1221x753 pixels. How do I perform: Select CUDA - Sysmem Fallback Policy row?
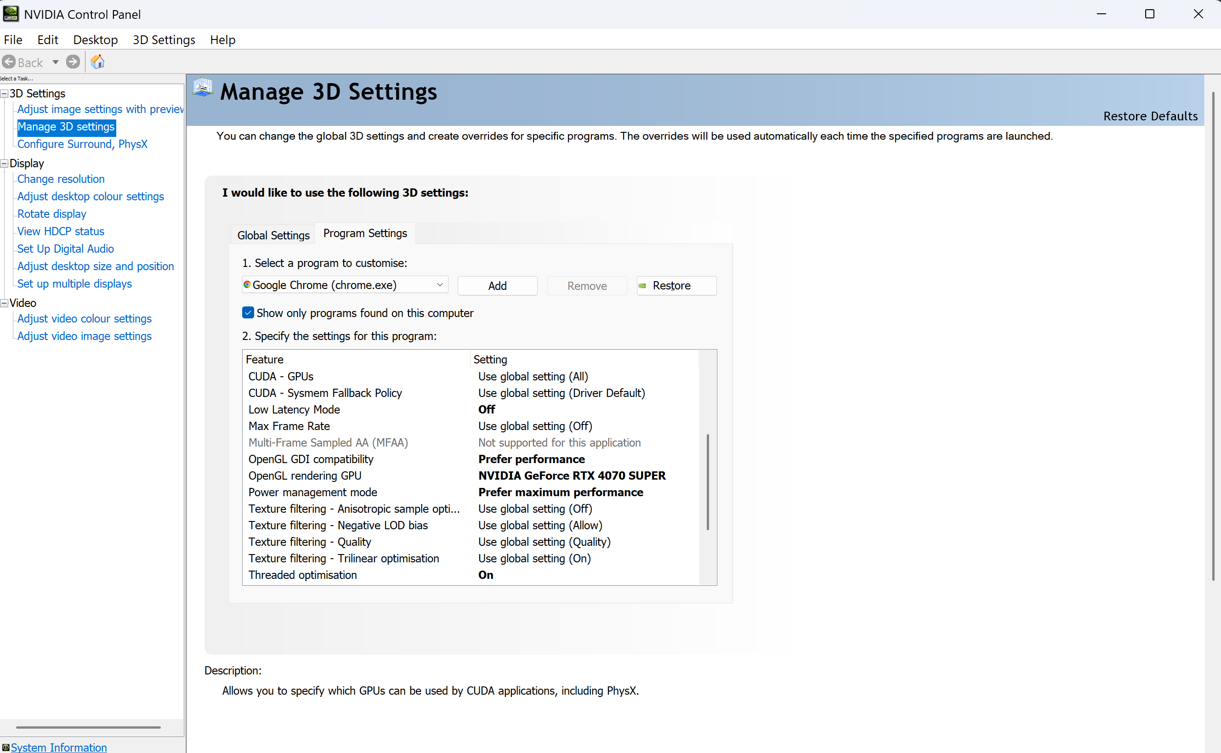471,393
